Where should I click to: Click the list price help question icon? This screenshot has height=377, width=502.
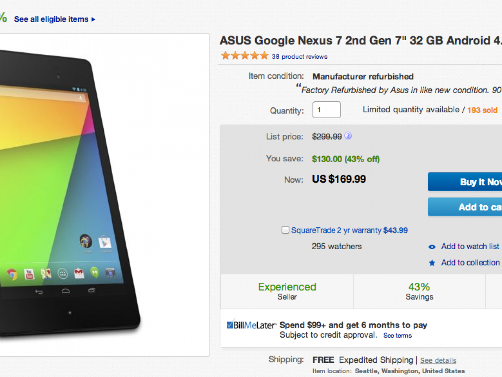[x=348, y=136]
